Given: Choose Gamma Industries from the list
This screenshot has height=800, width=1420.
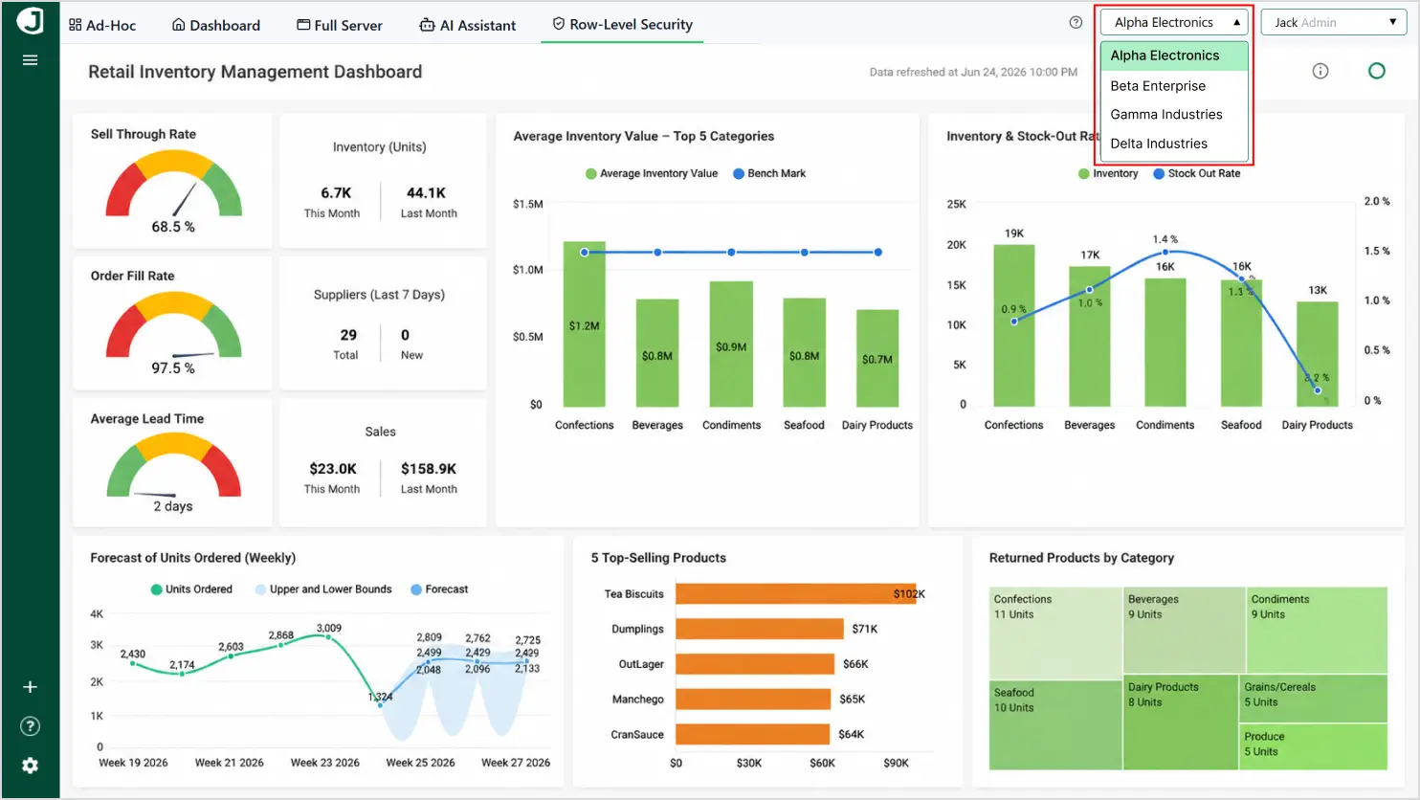Looking at the screenshot, I should [x=1174, y=114].
